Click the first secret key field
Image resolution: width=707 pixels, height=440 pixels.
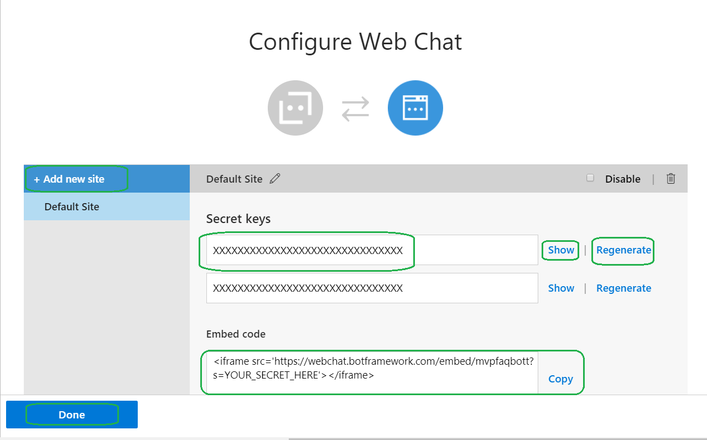(x=372, y=250)
